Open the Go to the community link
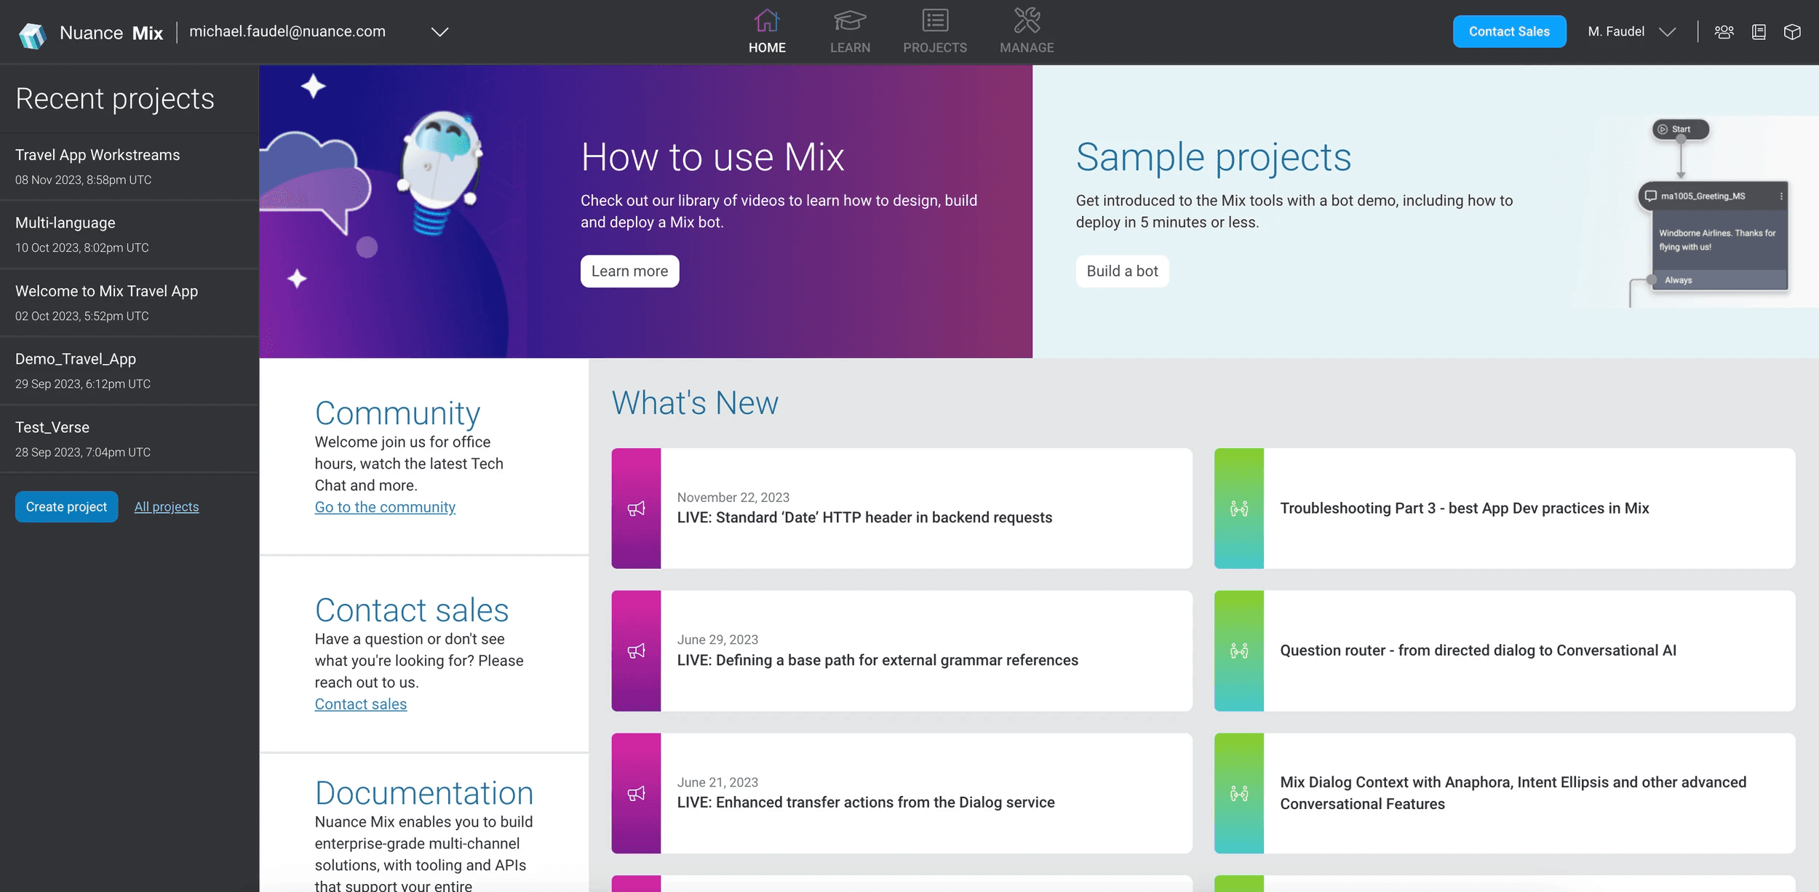Screen dimensions: 1819x892 [385, 507]
